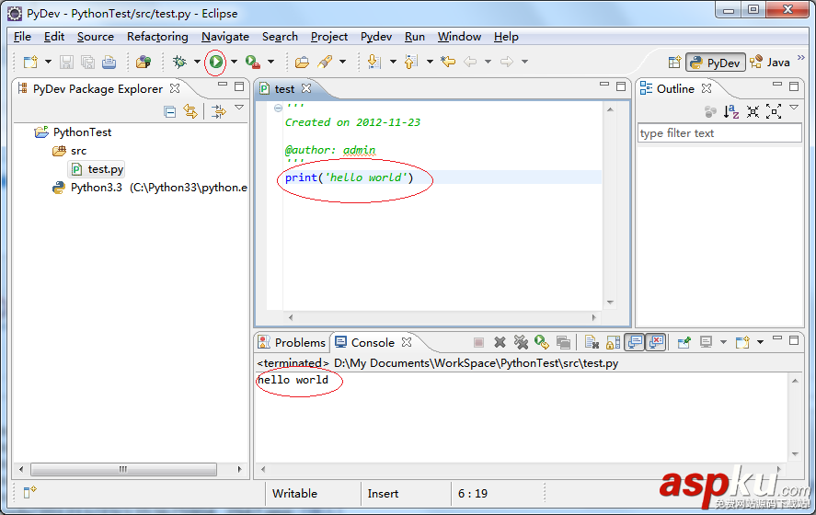
Task: Switch to the Problems tab
Action: (293, 343)
